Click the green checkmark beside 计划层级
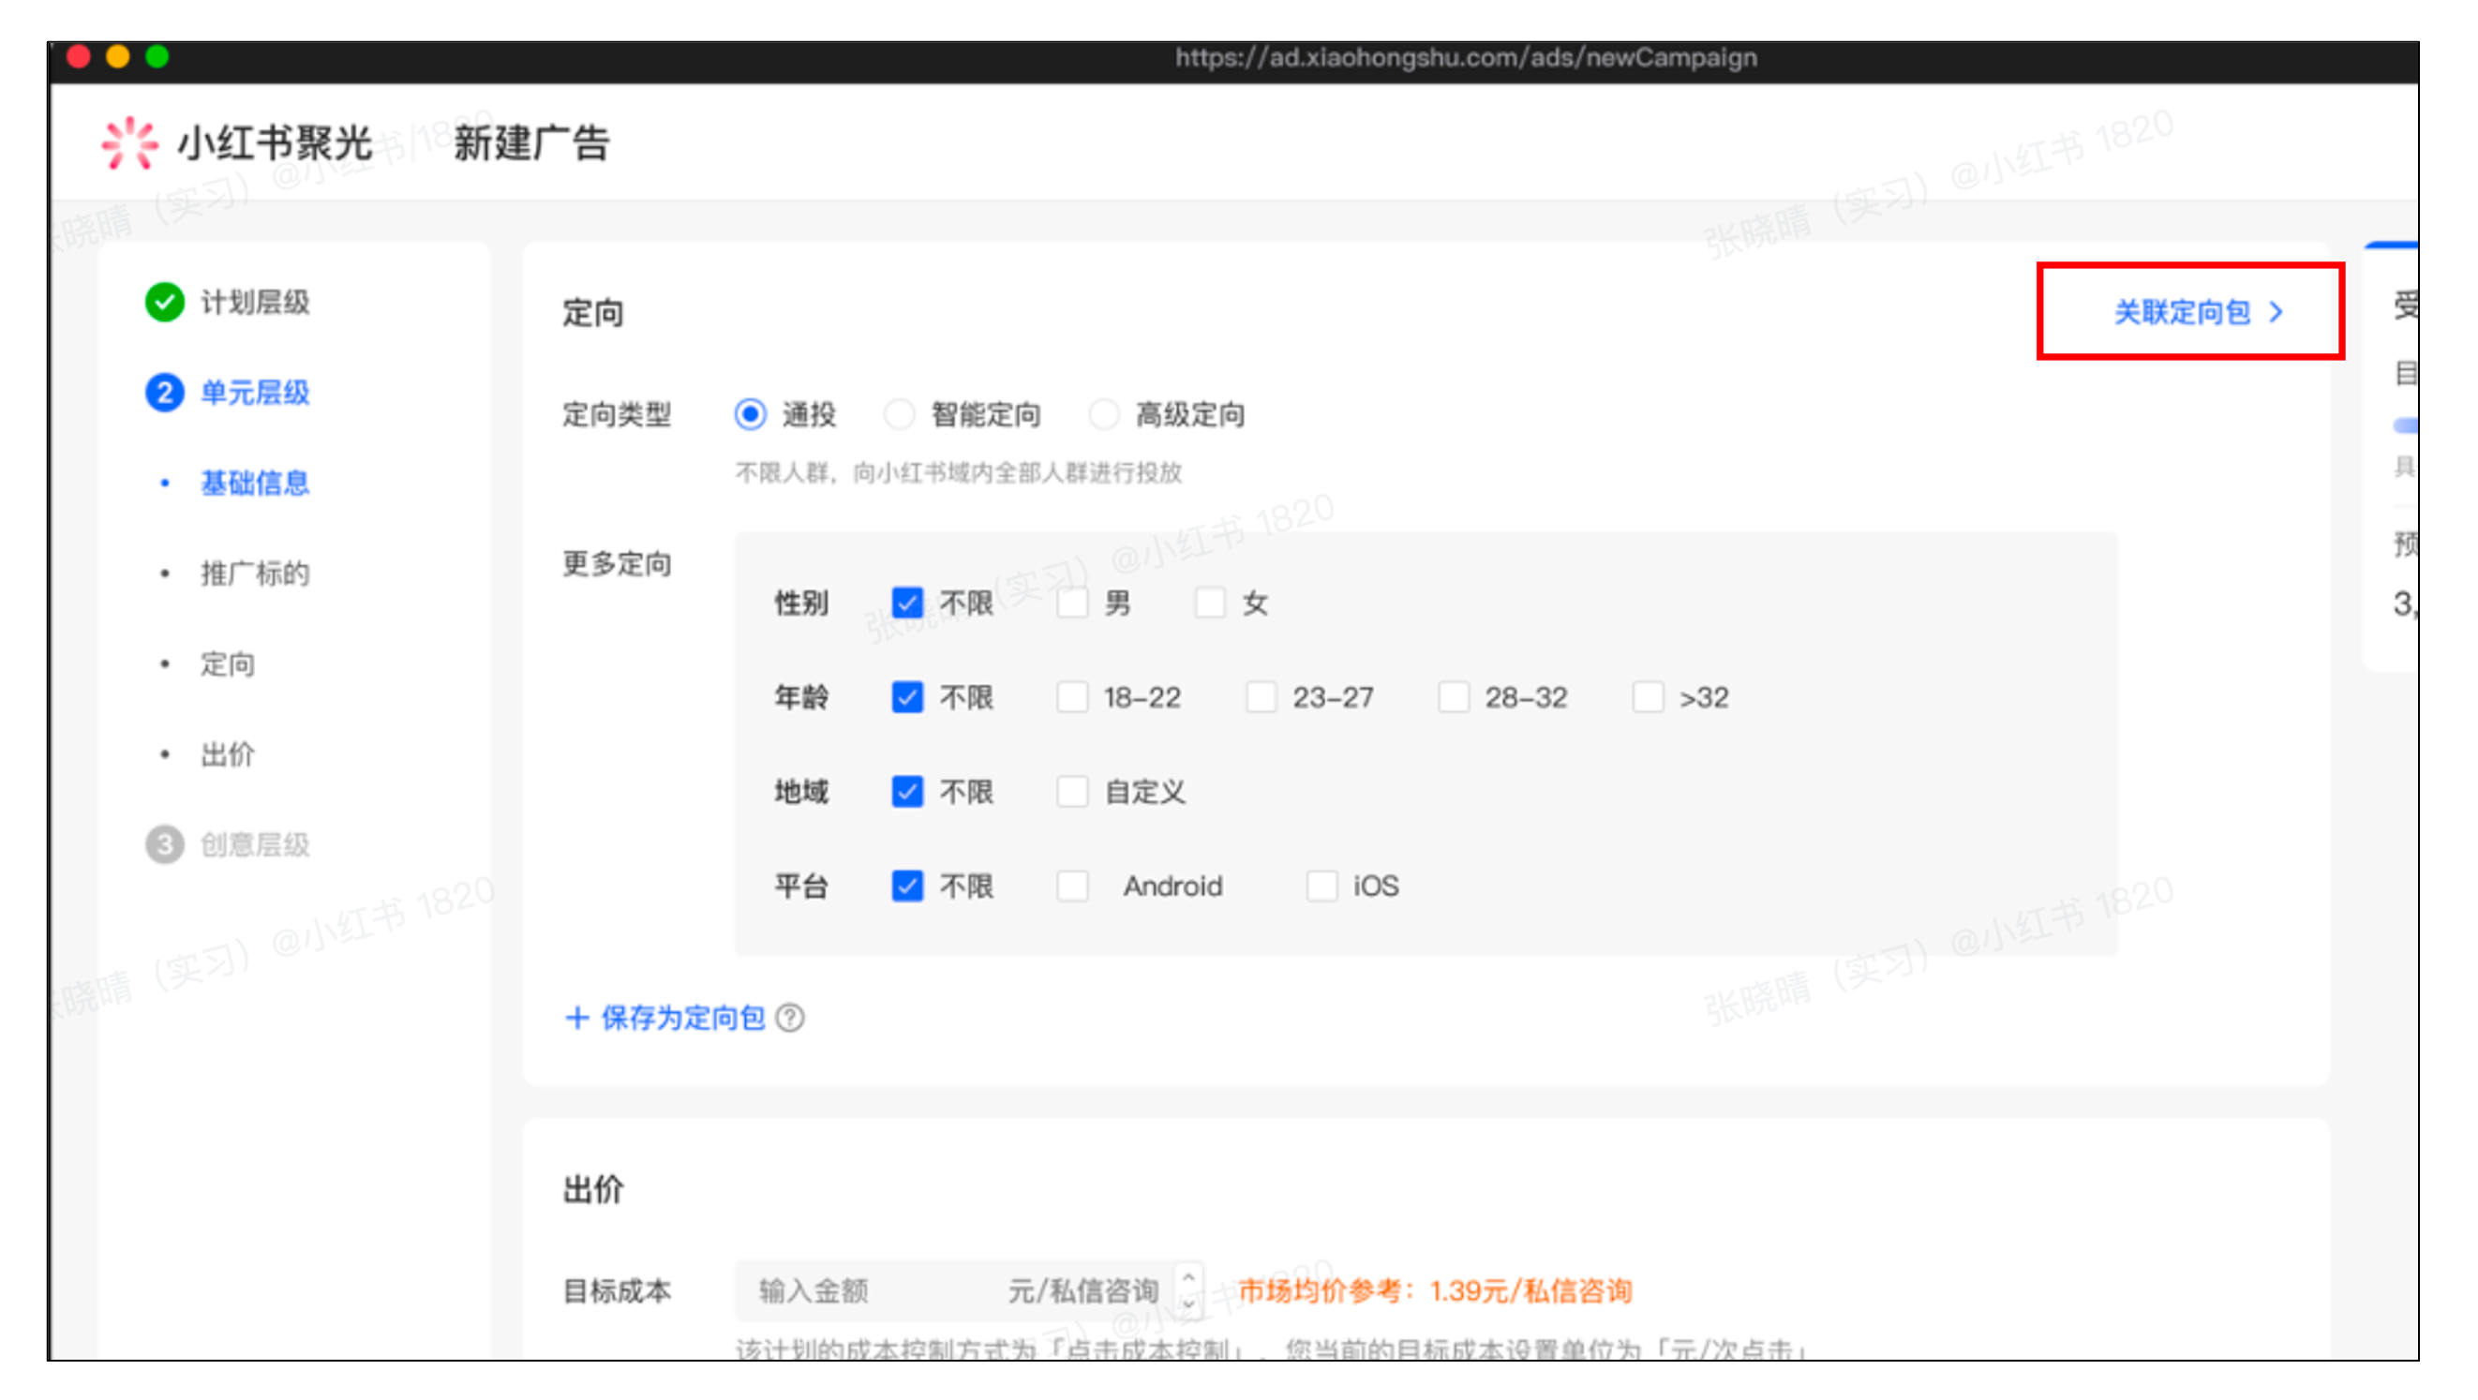2478x1400 pixels. click(x=165, y=302)
